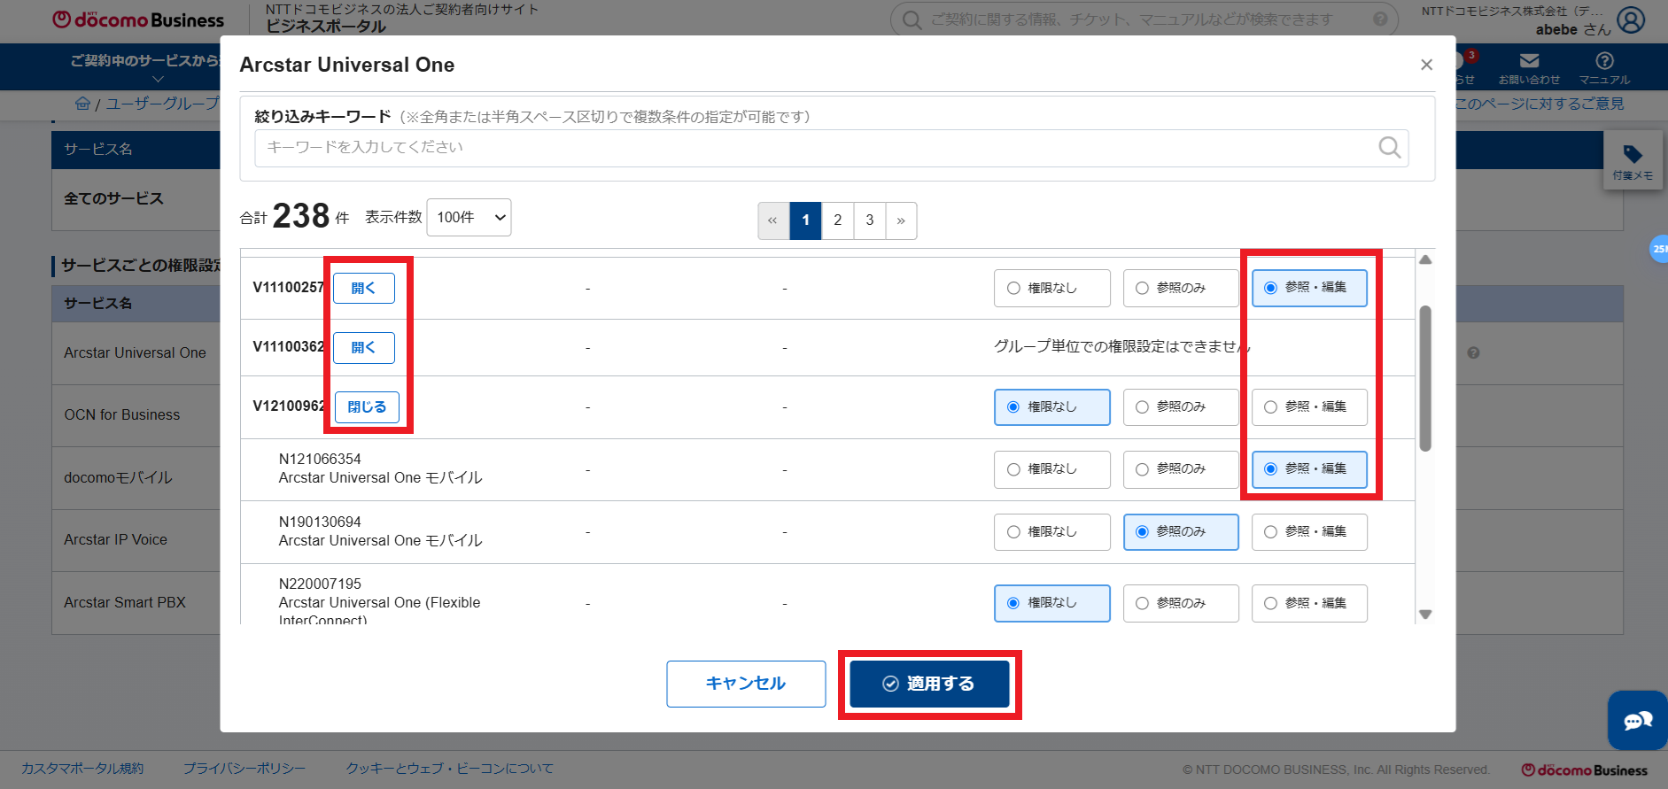Go to page 3 of results

click(870, 220)
